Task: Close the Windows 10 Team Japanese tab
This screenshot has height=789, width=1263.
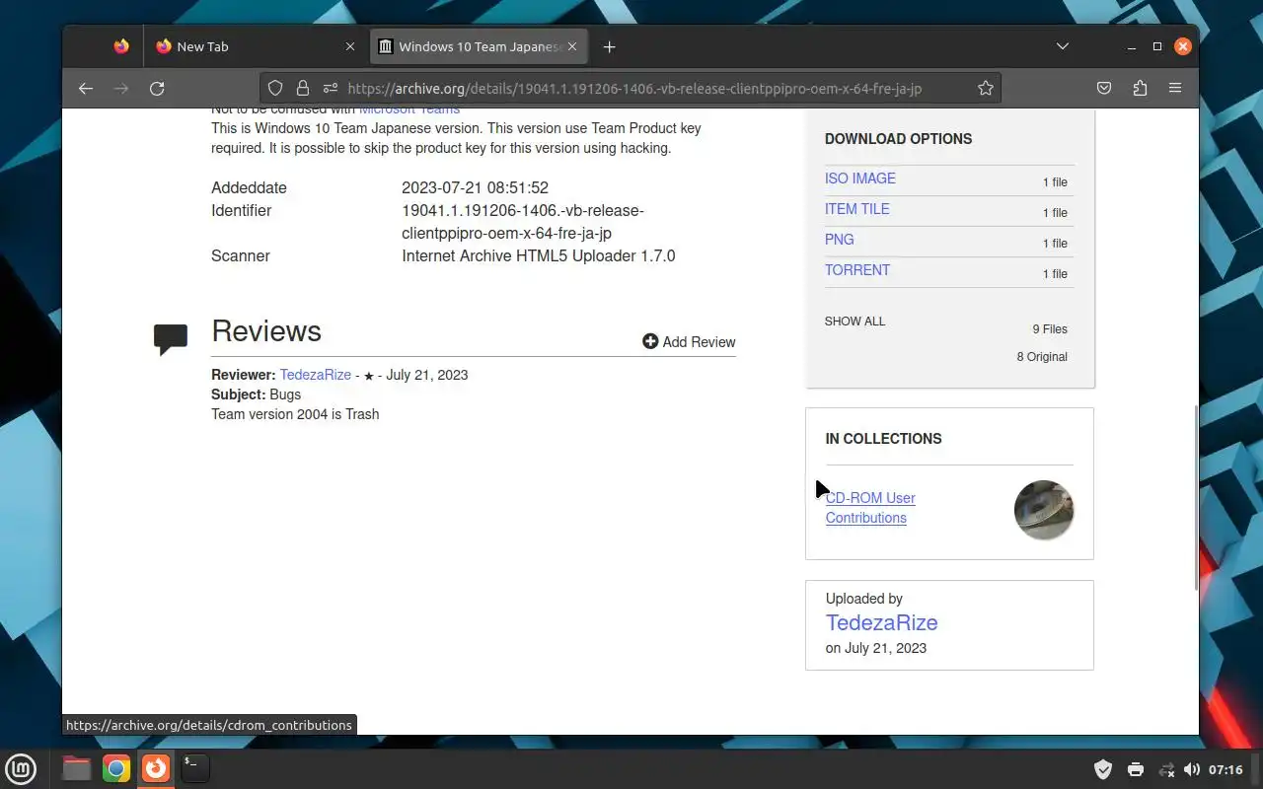Action: pyautogui.click(x=572, y=46)
